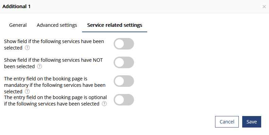The image size is (269, 135).
Task: Cancel the dialog changes
Action: click(227, 122)
